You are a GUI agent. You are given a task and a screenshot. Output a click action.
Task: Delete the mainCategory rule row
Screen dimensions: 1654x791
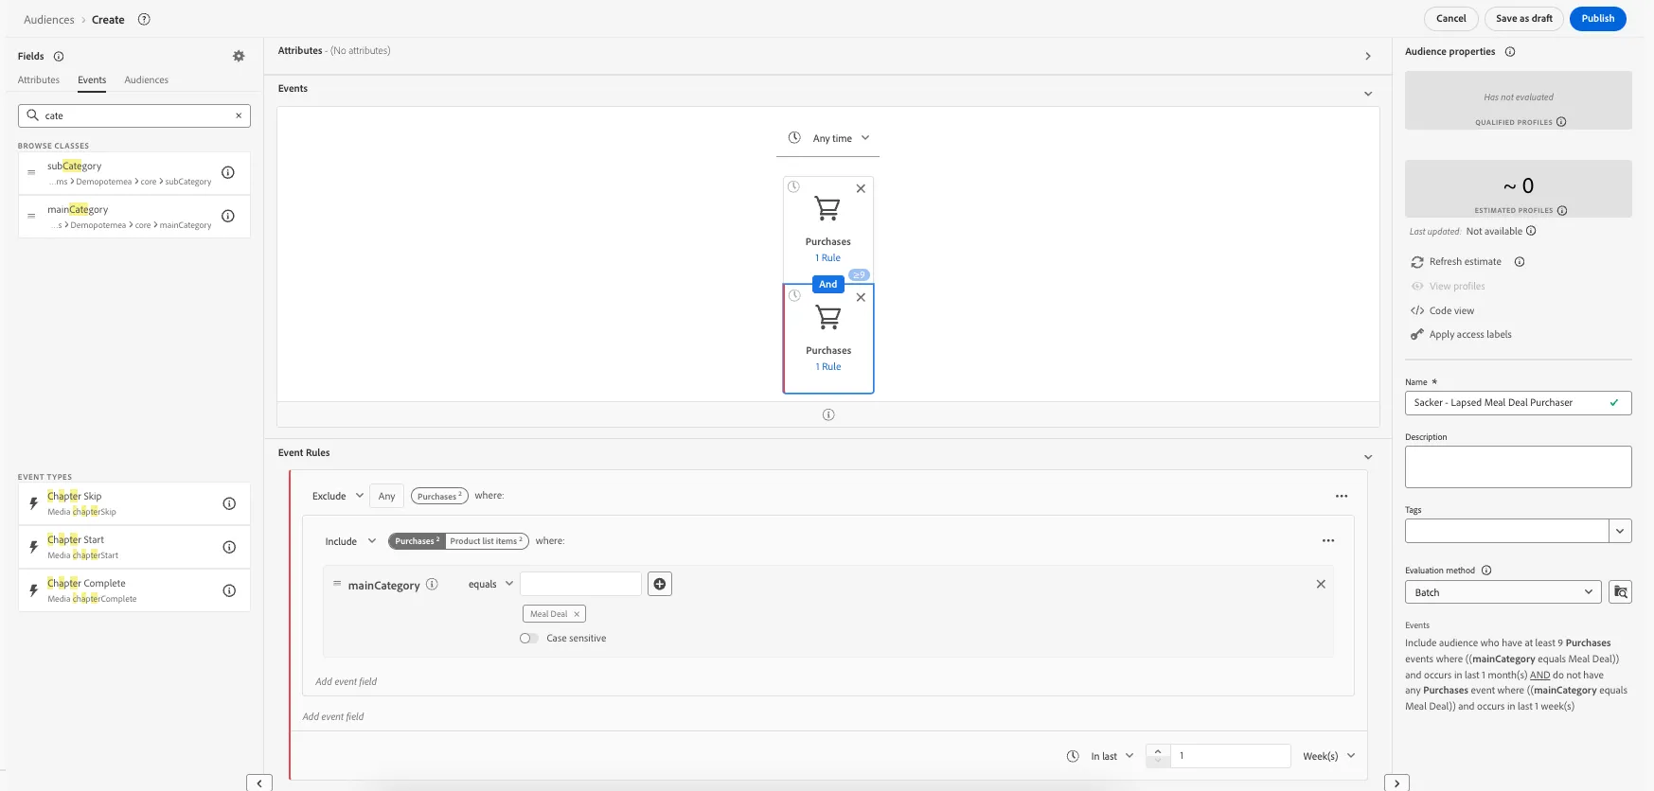(x=1321, y=584)
